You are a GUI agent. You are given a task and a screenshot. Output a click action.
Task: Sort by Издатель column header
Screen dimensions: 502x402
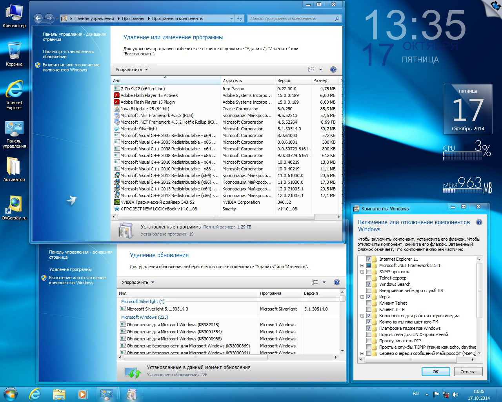(x=248, y=80)
